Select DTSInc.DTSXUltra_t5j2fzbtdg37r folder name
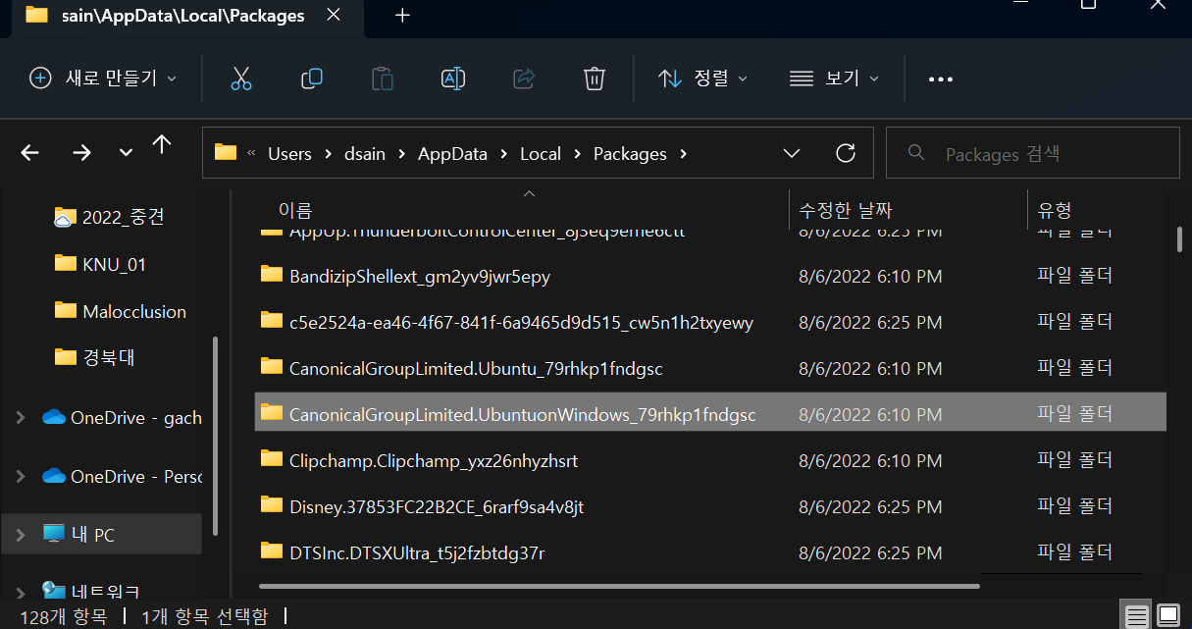1192x629 pixels. point(417,552)
